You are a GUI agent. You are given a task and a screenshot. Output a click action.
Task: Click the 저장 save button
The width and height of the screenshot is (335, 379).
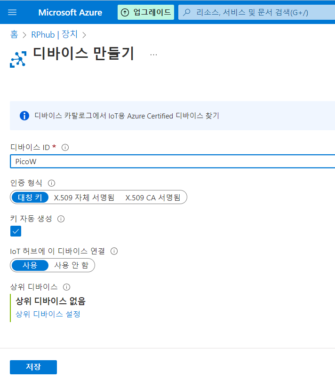click(33, 367)
